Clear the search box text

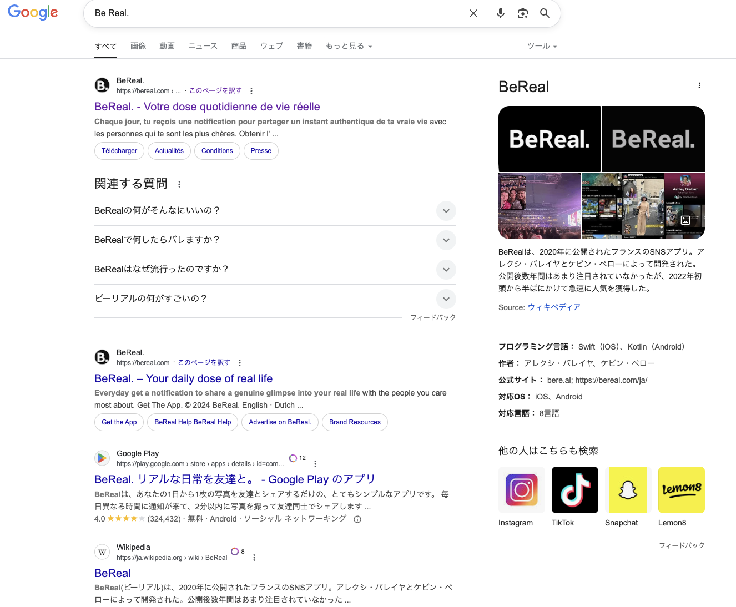[473, 13]
